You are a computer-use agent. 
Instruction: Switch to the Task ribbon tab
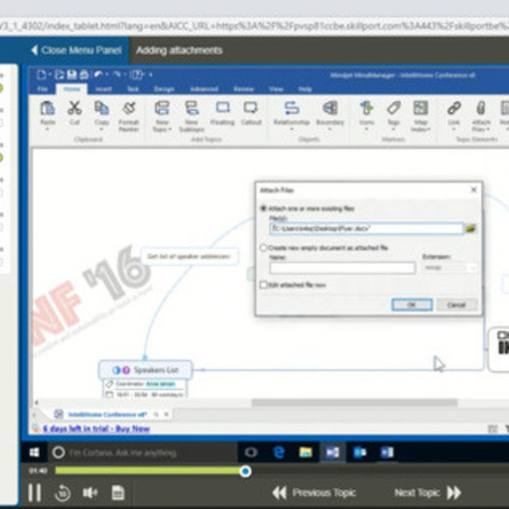[x=133, y=89]
